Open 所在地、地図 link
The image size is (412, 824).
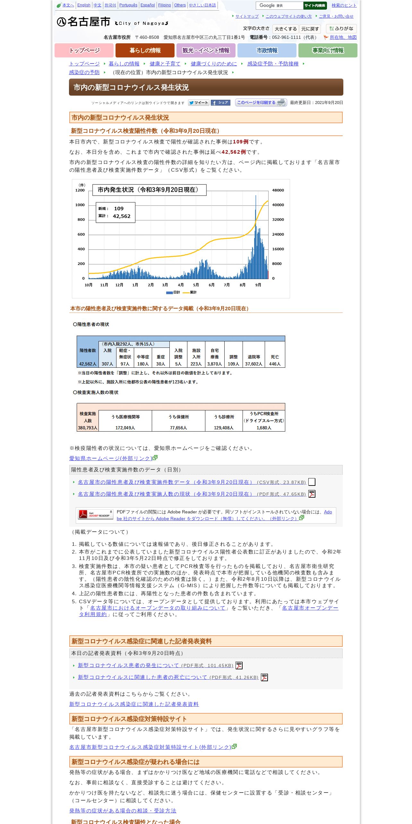pos(343,38)
